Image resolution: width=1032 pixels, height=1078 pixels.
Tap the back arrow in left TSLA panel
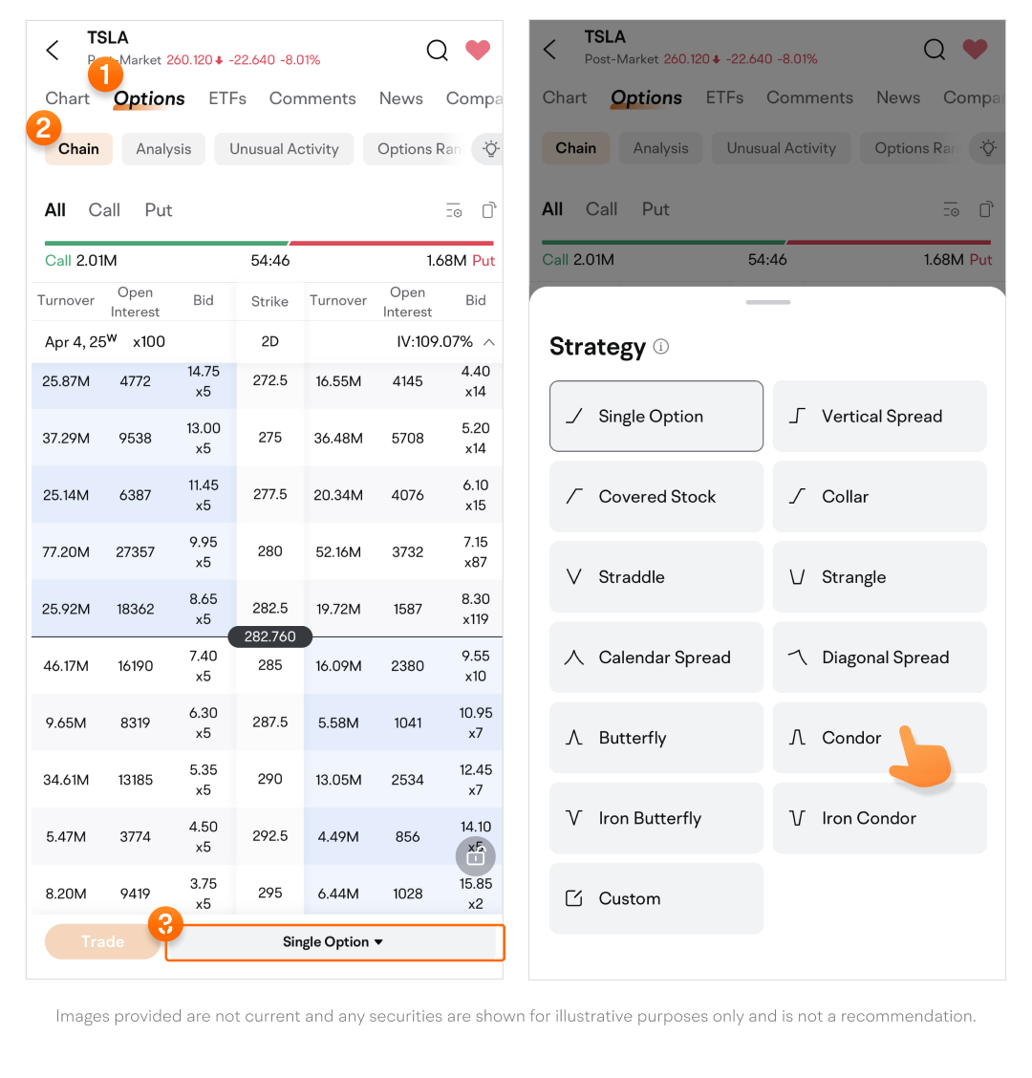(54, 50)
